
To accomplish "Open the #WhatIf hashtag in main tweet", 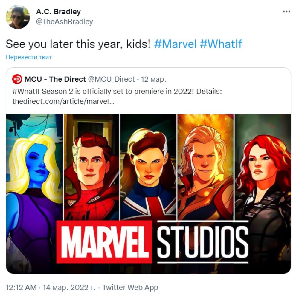I will coord(221,44).
